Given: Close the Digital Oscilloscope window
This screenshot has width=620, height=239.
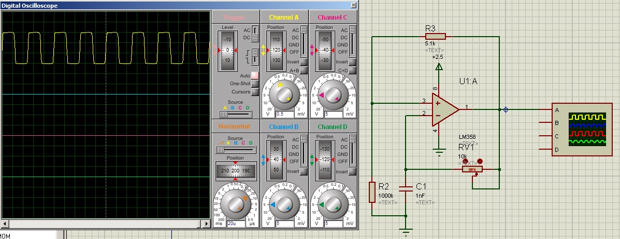Looking at the screenshot, I should point(353,5).
